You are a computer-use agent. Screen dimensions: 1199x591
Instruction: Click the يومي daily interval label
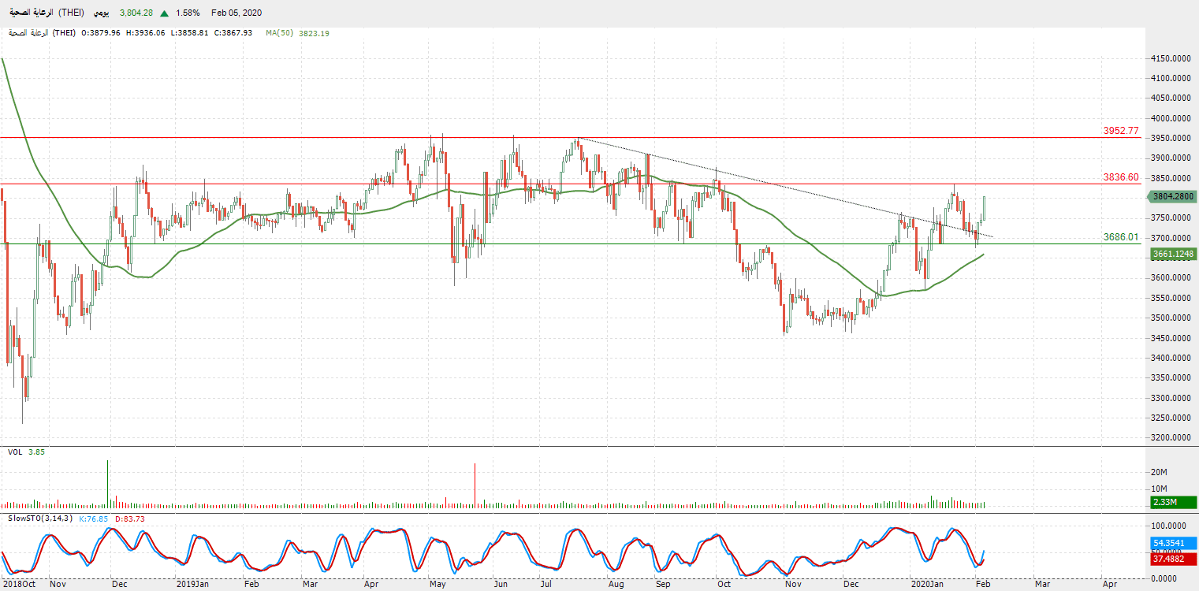point(102,13)
